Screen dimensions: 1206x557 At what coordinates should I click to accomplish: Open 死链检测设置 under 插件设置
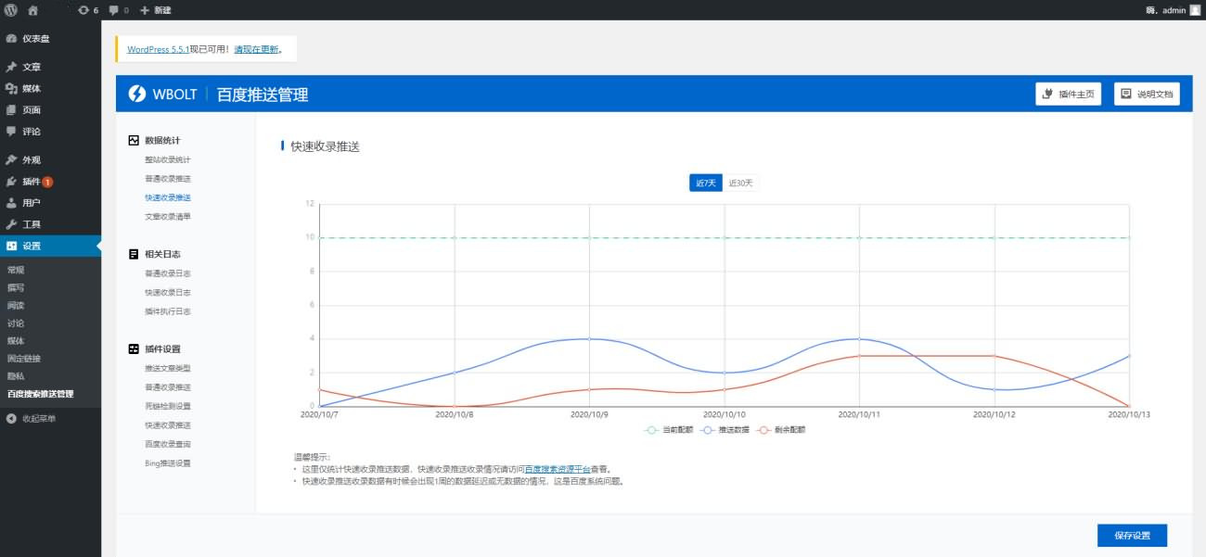(x=168, y=406)
